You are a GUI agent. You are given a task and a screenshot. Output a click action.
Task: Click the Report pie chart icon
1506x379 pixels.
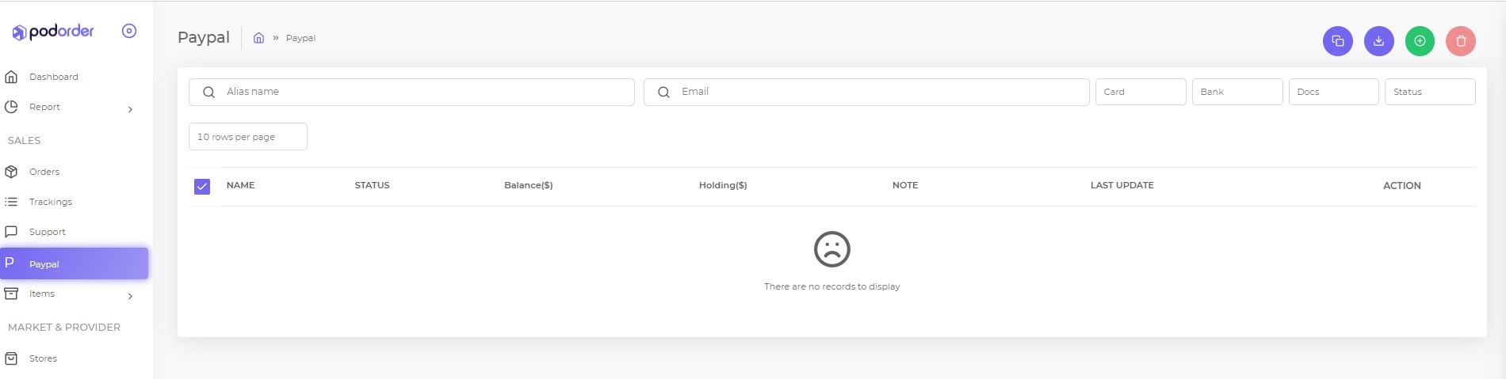(x=11, y=107)
